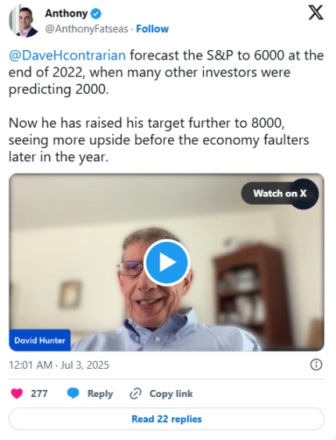
Task: Open the 12:01 AM Jul 3, 2025 timestamp
Action: (x=59, y=365)
